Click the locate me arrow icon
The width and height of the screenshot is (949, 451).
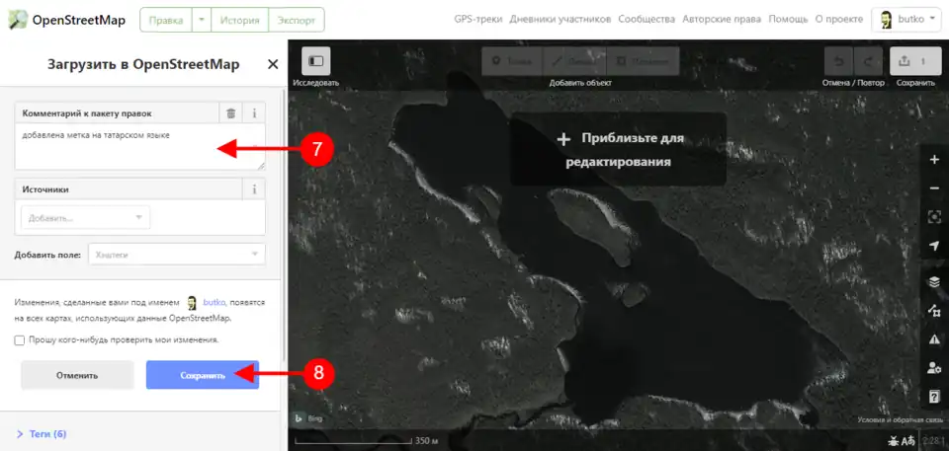(x=934, y=245)
